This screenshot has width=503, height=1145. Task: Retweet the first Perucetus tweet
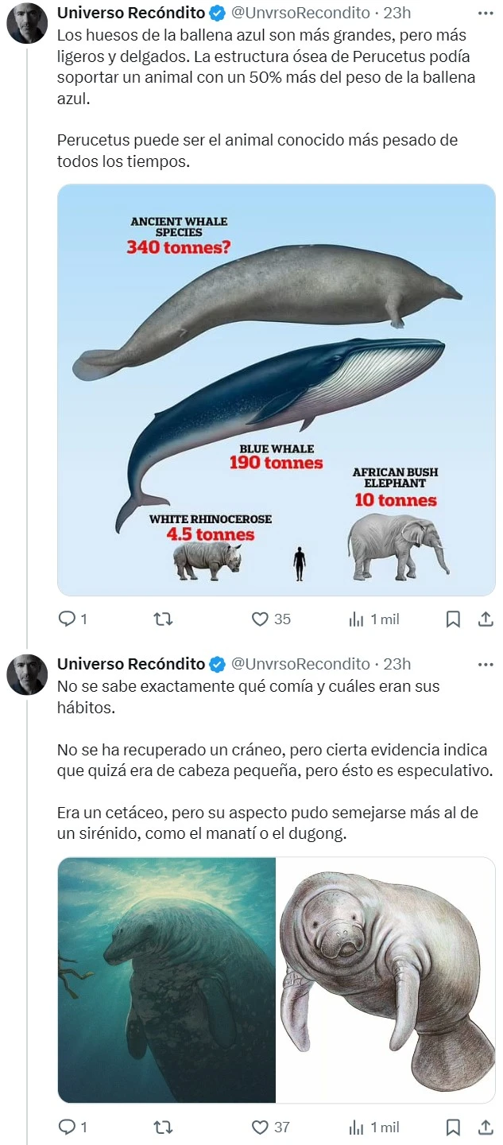164,619
